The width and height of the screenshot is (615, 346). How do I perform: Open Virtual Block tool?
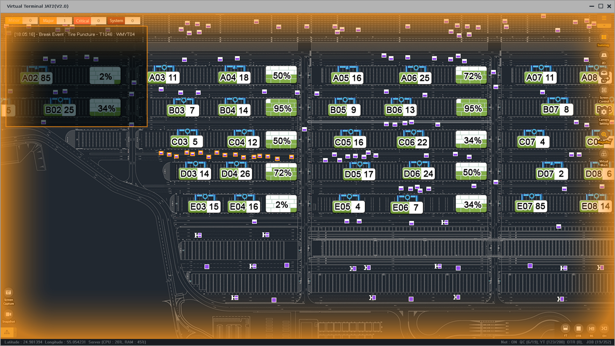pos(604,154)
